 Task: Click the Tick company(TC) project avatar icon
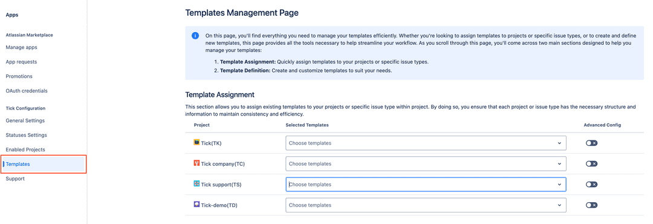[197, 163]
